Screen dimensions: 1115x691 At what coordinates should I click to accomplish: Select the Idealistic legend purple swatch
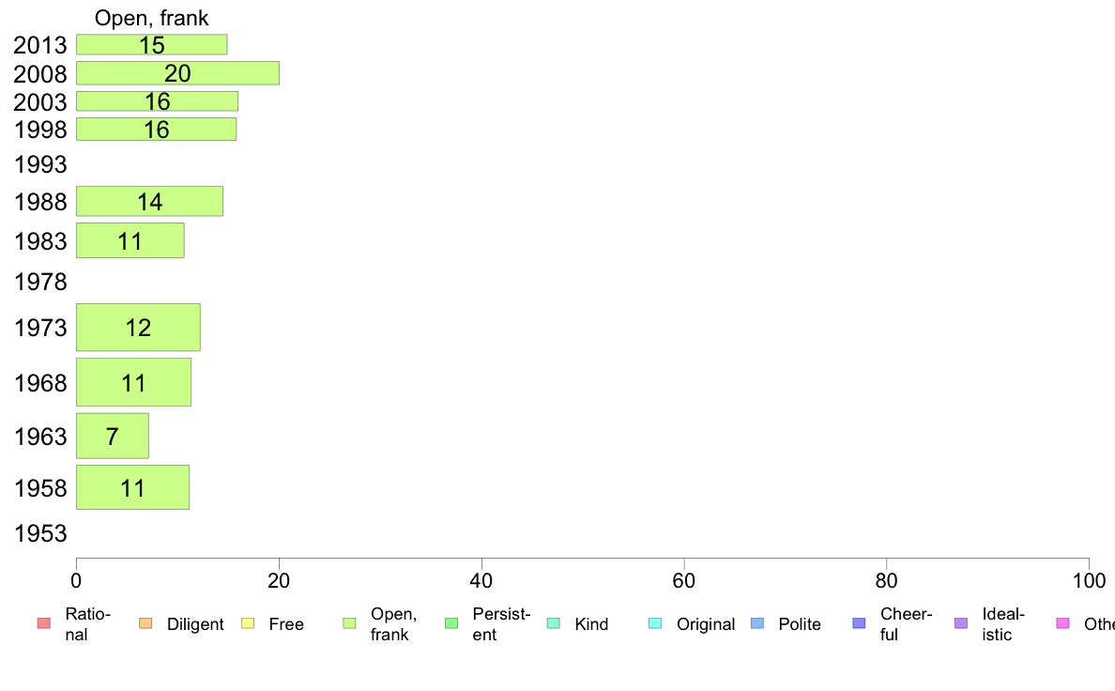coord(961,623)
